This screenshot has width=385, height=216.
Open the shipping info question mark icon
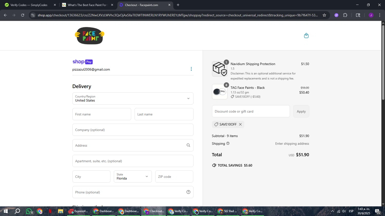(228, 144)
